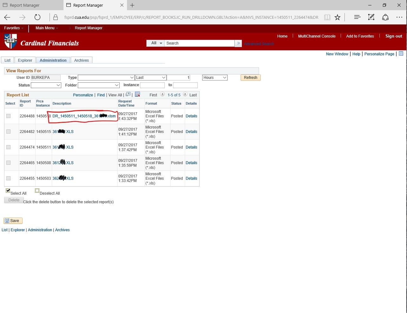Image resolution: width=407 pixels, height=313 pixels.
Task: Open the All search category dropdown
Action: 155,43
